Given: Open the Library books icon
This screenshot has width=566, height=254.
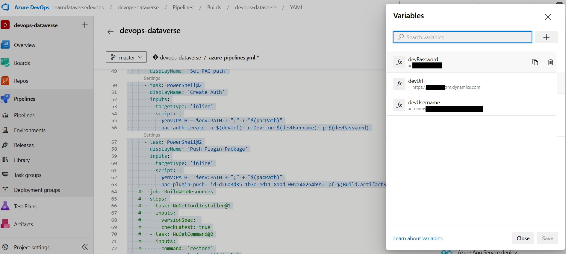Looking at the screenshot, I should point(5,160).
